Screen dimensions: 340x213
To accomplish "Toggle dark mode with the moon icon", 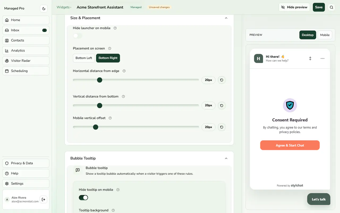I will [44, 9].
